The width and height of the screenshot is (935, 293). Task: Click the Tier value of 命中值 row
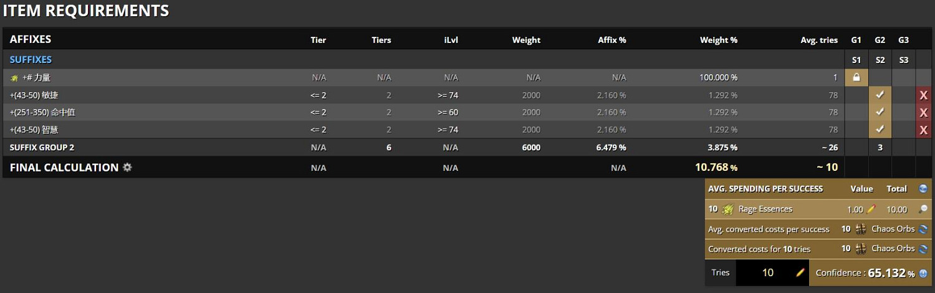click(x=319, y=112)
